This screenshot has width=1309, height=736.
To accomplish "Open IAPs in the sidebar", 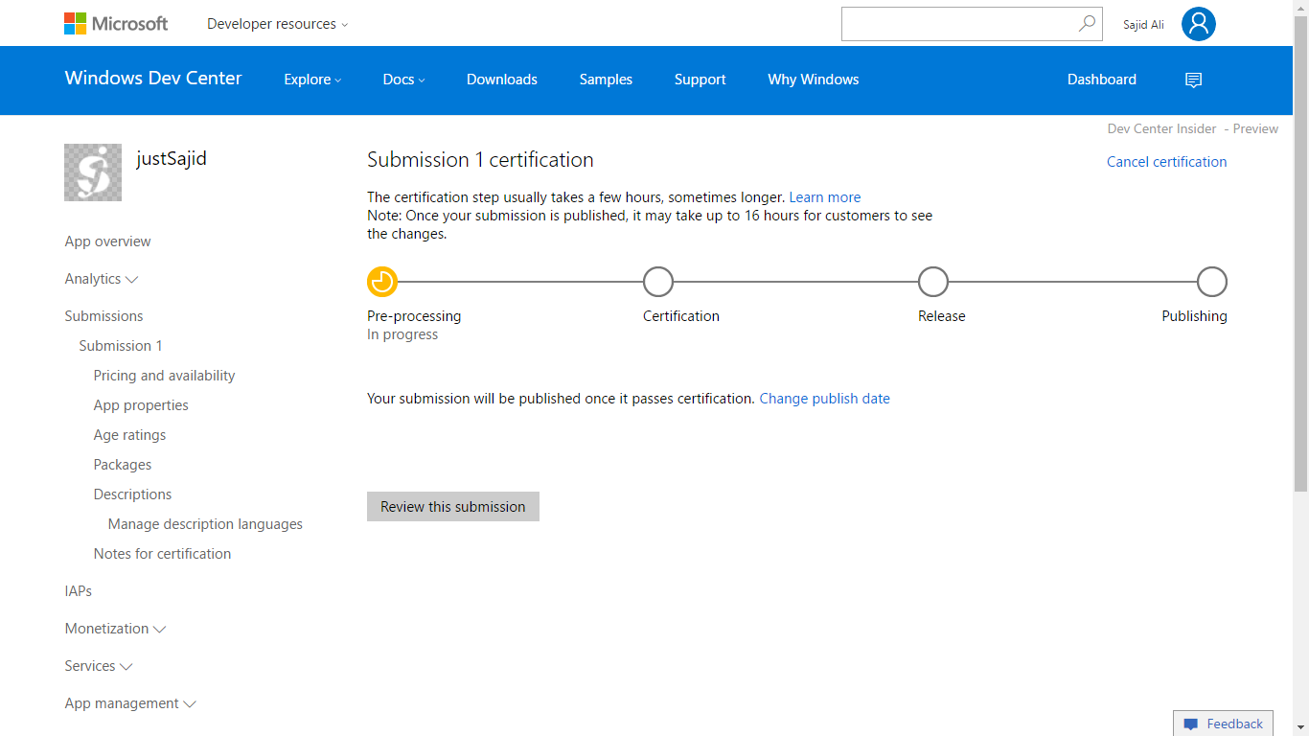I will (79, 591).
